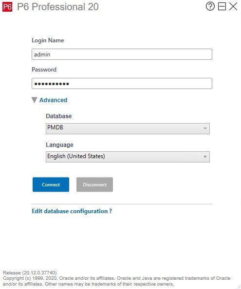Open help with the question mark icon

coord(210,6)
